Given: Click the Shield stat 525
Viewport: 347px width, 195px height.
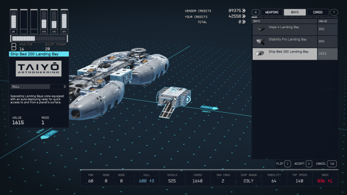Looking at the screenshot, I should click(x=172, y=181).
